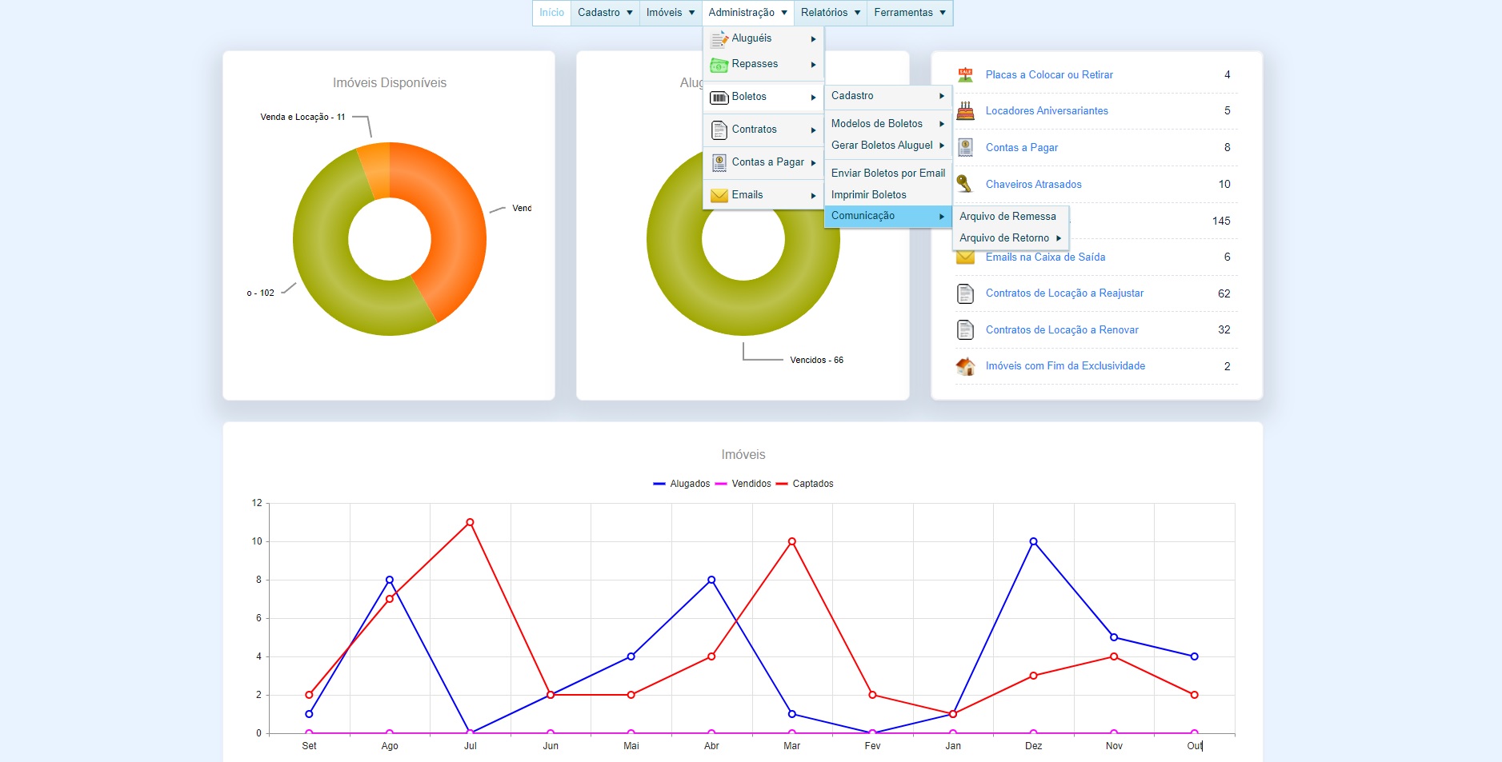This screenshot has height=762, width=1502.
Task: Open Contratos de Locação a Reajustar link
Action: (1064, 293)
